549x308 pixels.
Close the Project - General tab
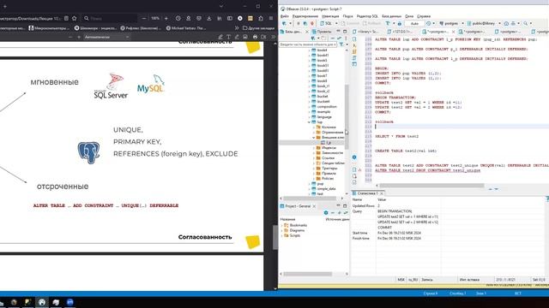click(x=314, y=206)
